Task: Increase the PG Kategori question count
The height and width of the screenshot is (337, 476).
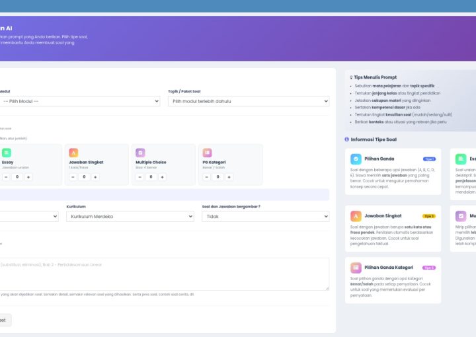Action: (229, 177)
